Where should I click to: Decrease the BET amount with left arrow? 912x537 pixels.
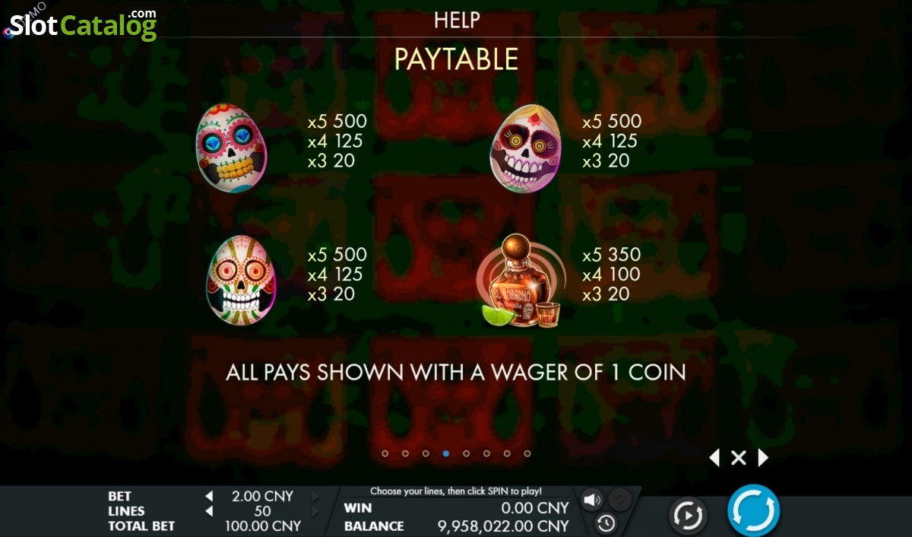(x=209, y=496)
